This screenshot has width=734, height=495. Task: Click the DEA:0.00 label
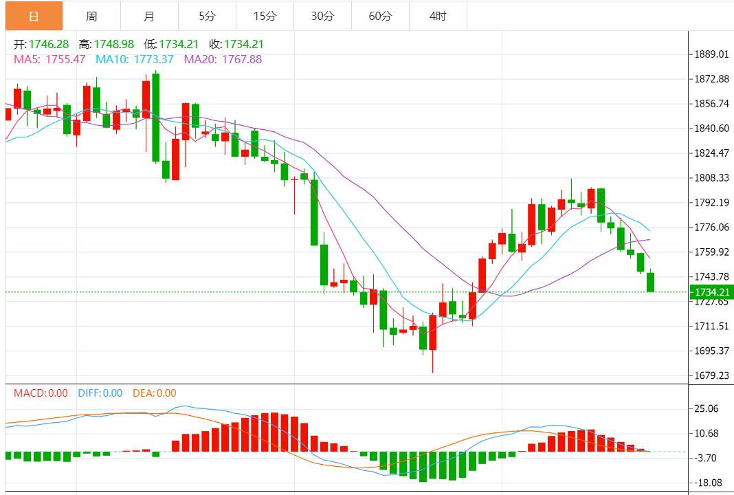tap(155, 393)
